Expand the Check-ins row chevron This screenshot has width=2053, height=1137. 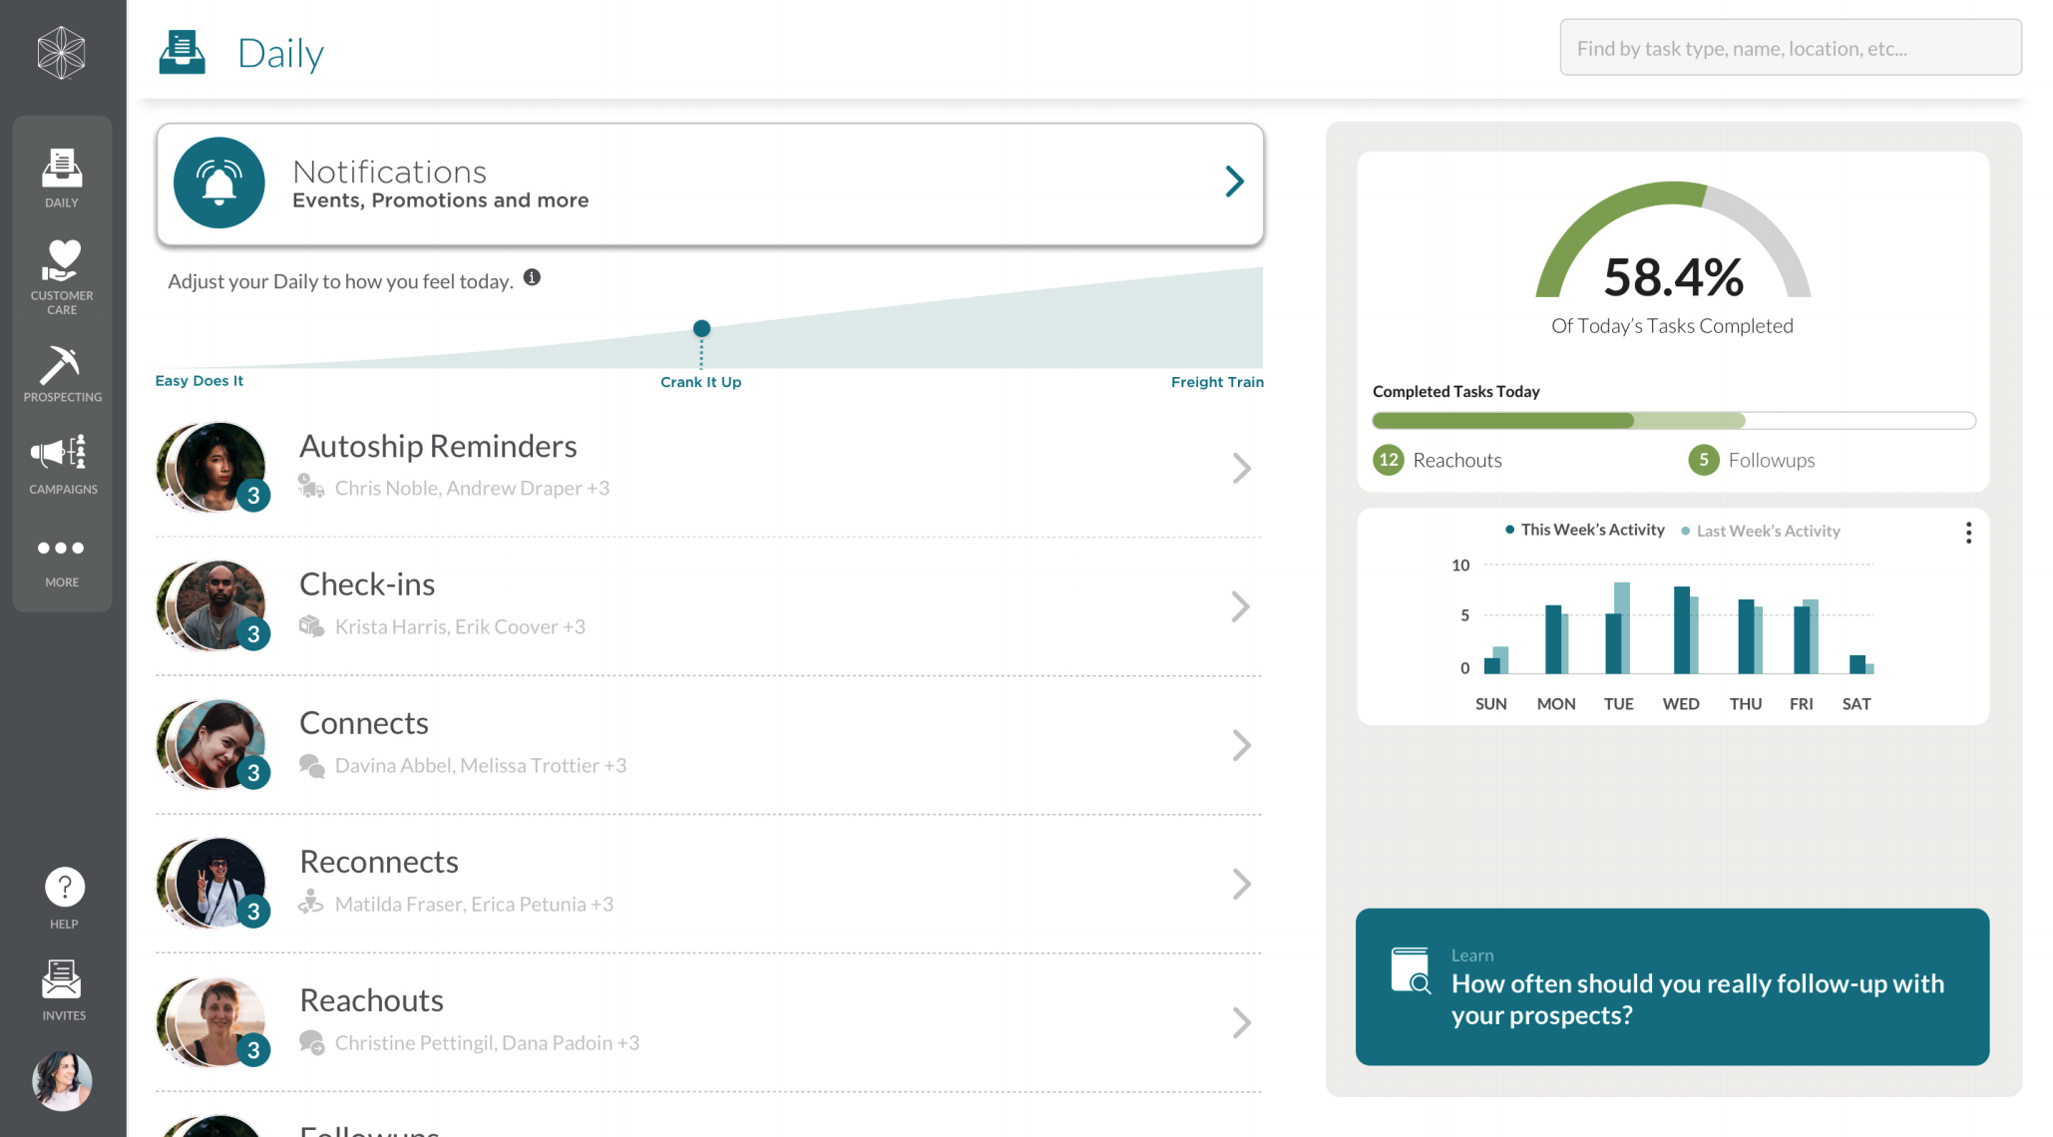click(x=1240, y=606)
